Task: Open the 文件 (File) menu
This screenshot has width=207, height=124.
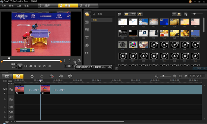Action: (4, 5)
